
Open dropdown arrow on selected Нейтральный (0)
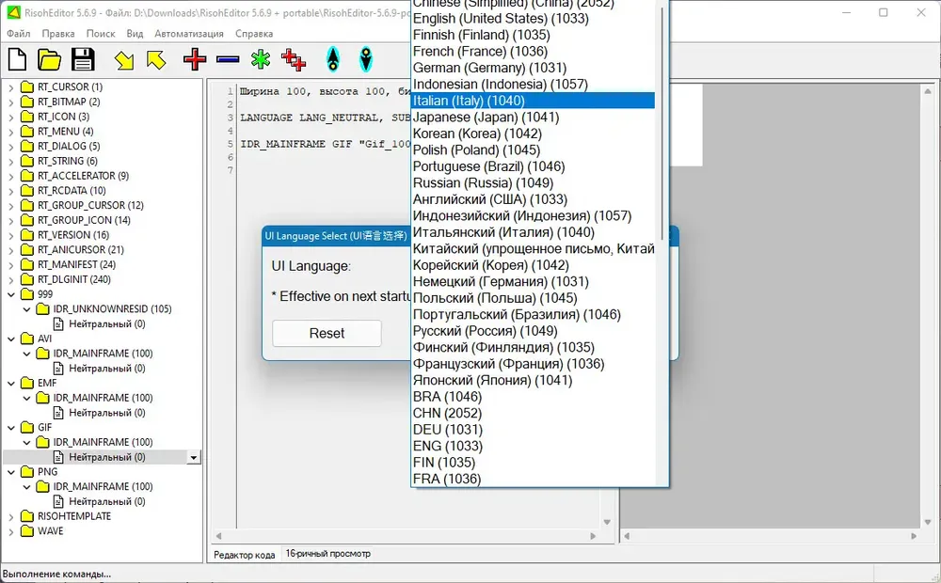[x=193, y=458]
